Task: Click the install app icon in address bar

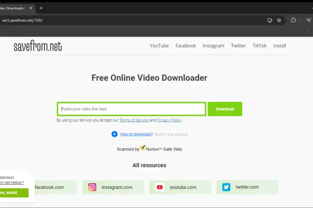Action: pyautogui.click(x=270, y=20)
